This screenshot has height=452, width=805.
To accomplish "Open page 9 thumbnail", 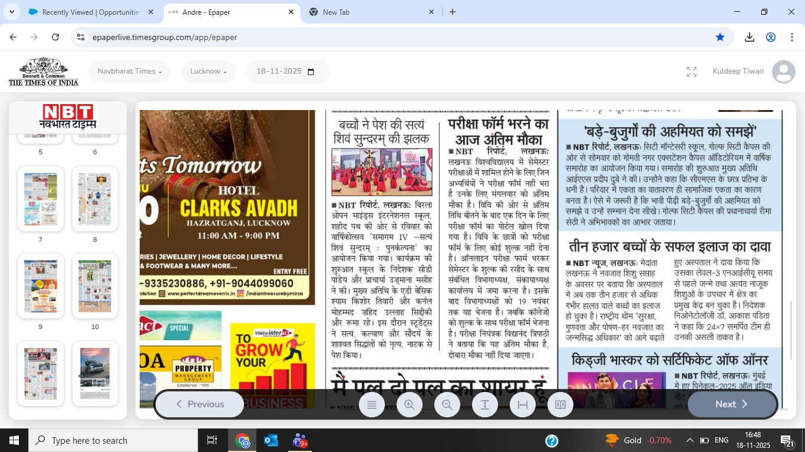I will (x=41, y=287).
